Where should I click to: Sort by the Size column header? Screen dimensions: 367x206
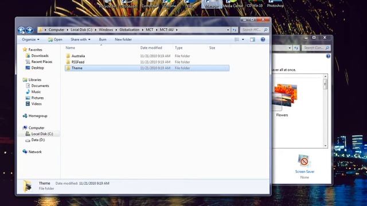tap(212, 47)
